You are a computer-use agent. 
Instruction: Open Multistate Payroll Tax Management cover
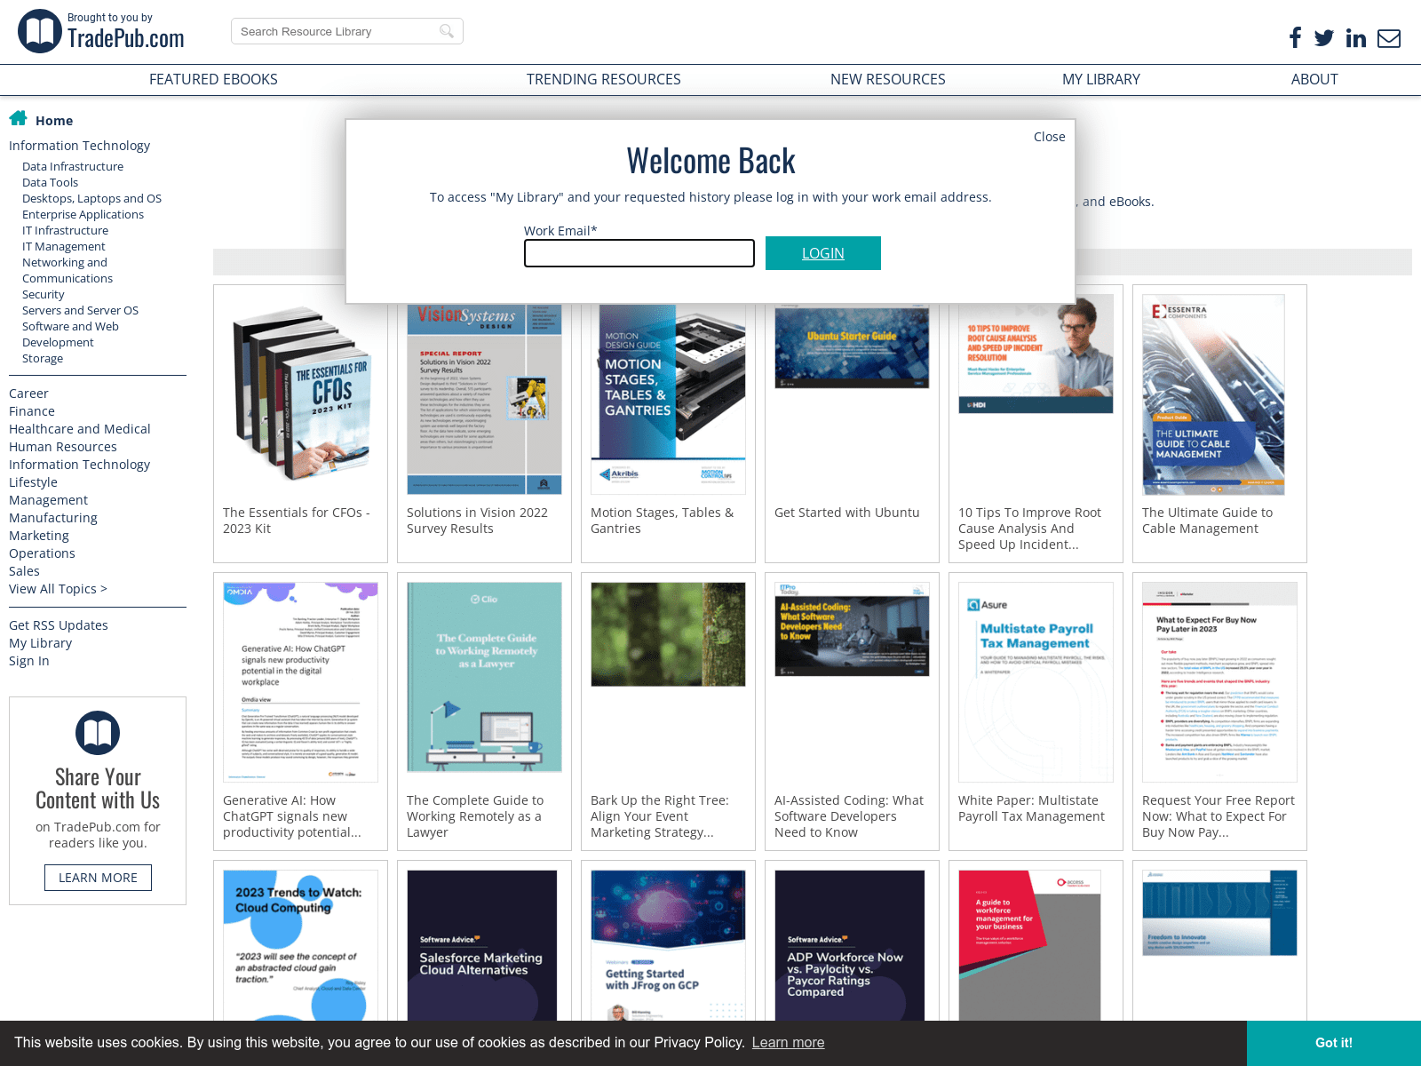1036,682
